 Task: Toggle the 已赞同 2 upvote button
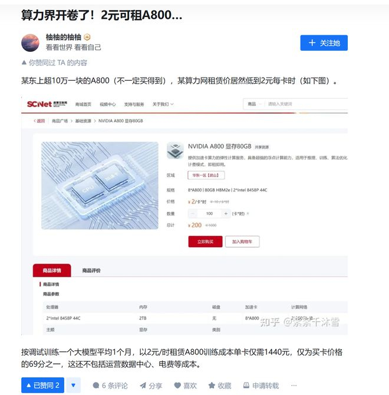42,385
